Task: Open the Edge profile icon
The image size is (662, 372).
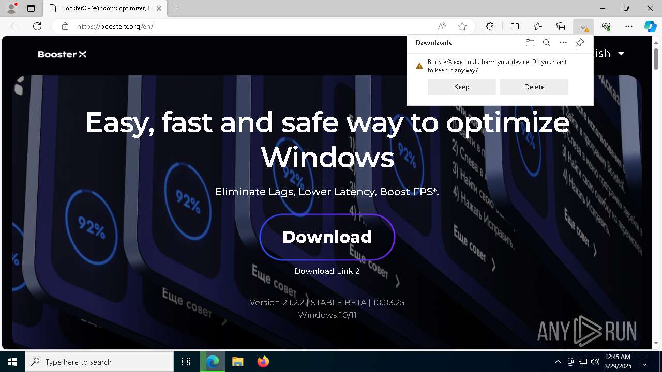Action: click(11, 8)
